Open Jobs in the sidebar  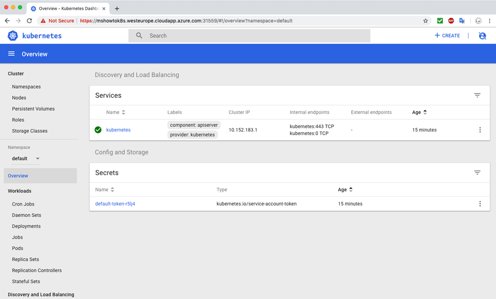pyautogui.click(x=17, y=237)
